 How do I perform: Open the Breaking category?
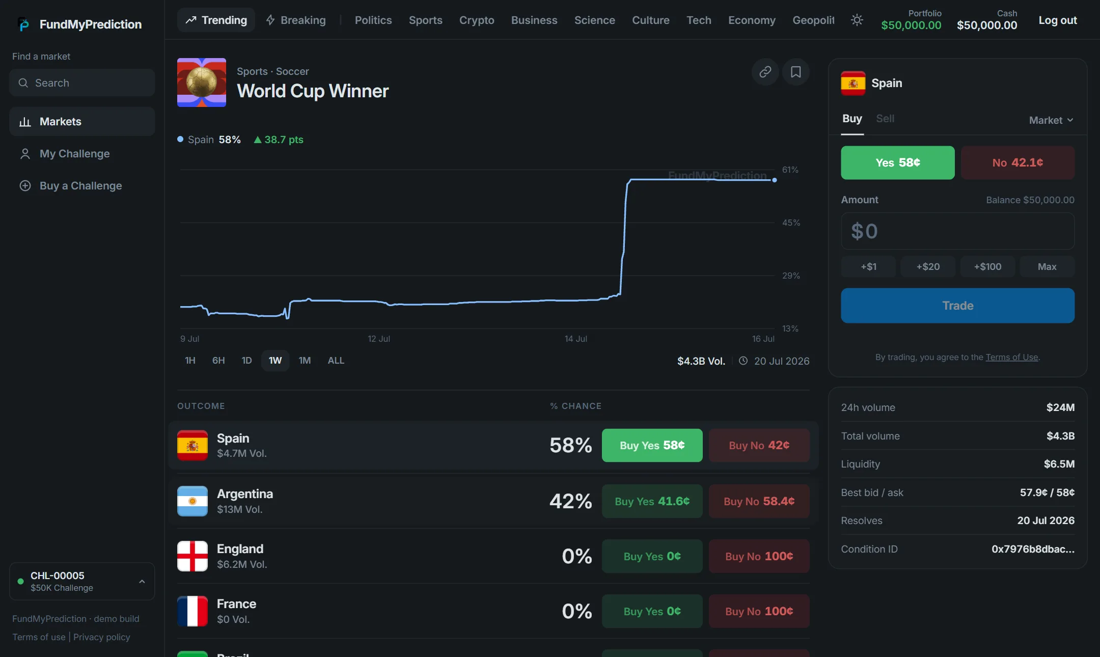pyautogui.click(x=296, y=20)
